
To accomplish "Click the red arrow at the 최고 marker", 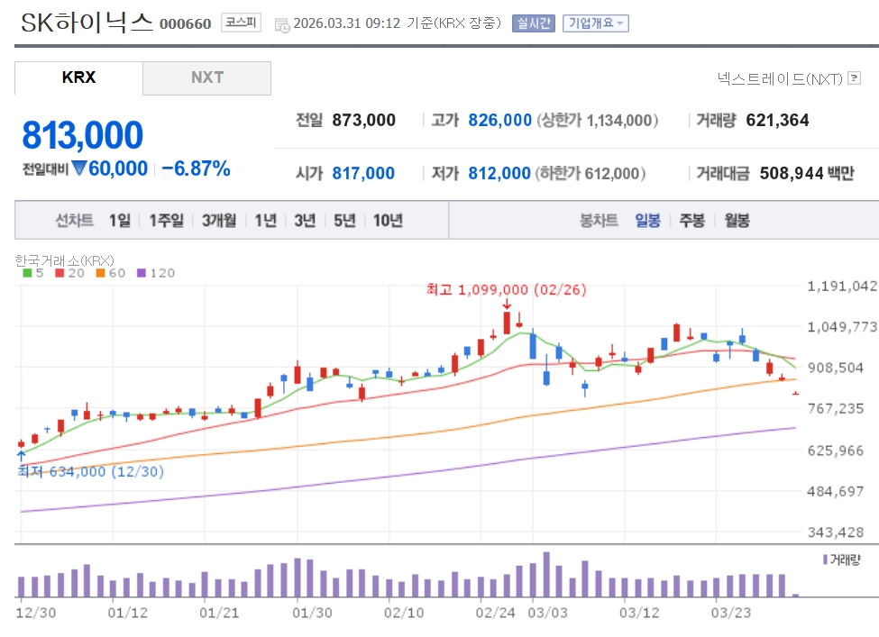I will [x=507, y=304].
